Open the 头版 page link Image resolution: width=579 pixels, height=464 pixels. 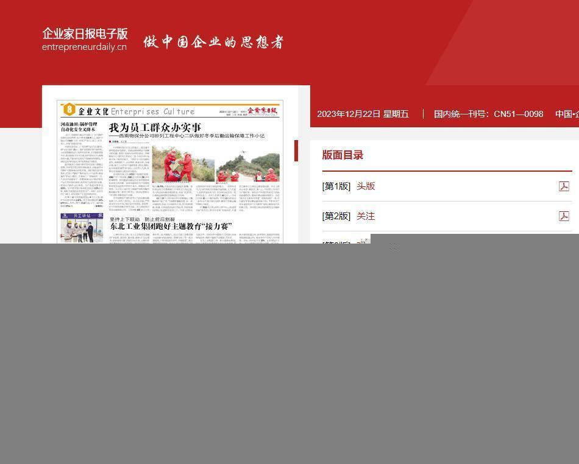coord(366,186)
